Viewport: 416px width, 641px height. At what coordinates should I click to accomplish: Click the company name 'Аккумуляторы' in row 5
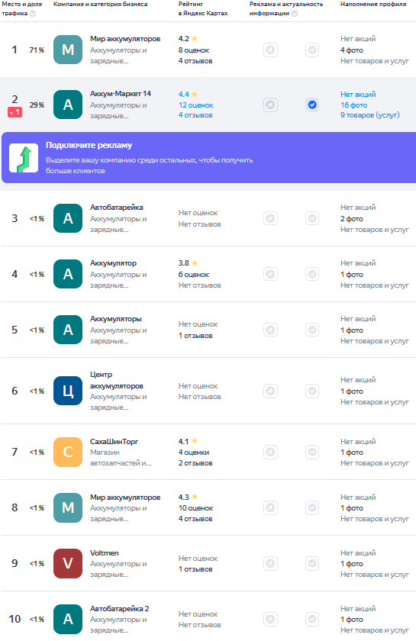click(116, 318)
